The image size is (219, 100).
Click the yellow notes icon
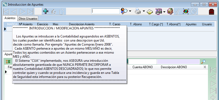tap(150, 12)
